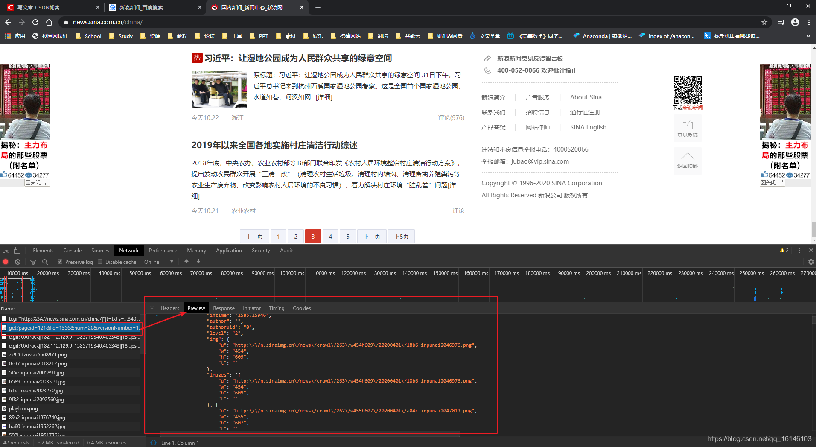Close the DevTools panel

click(x=811, y=251)
